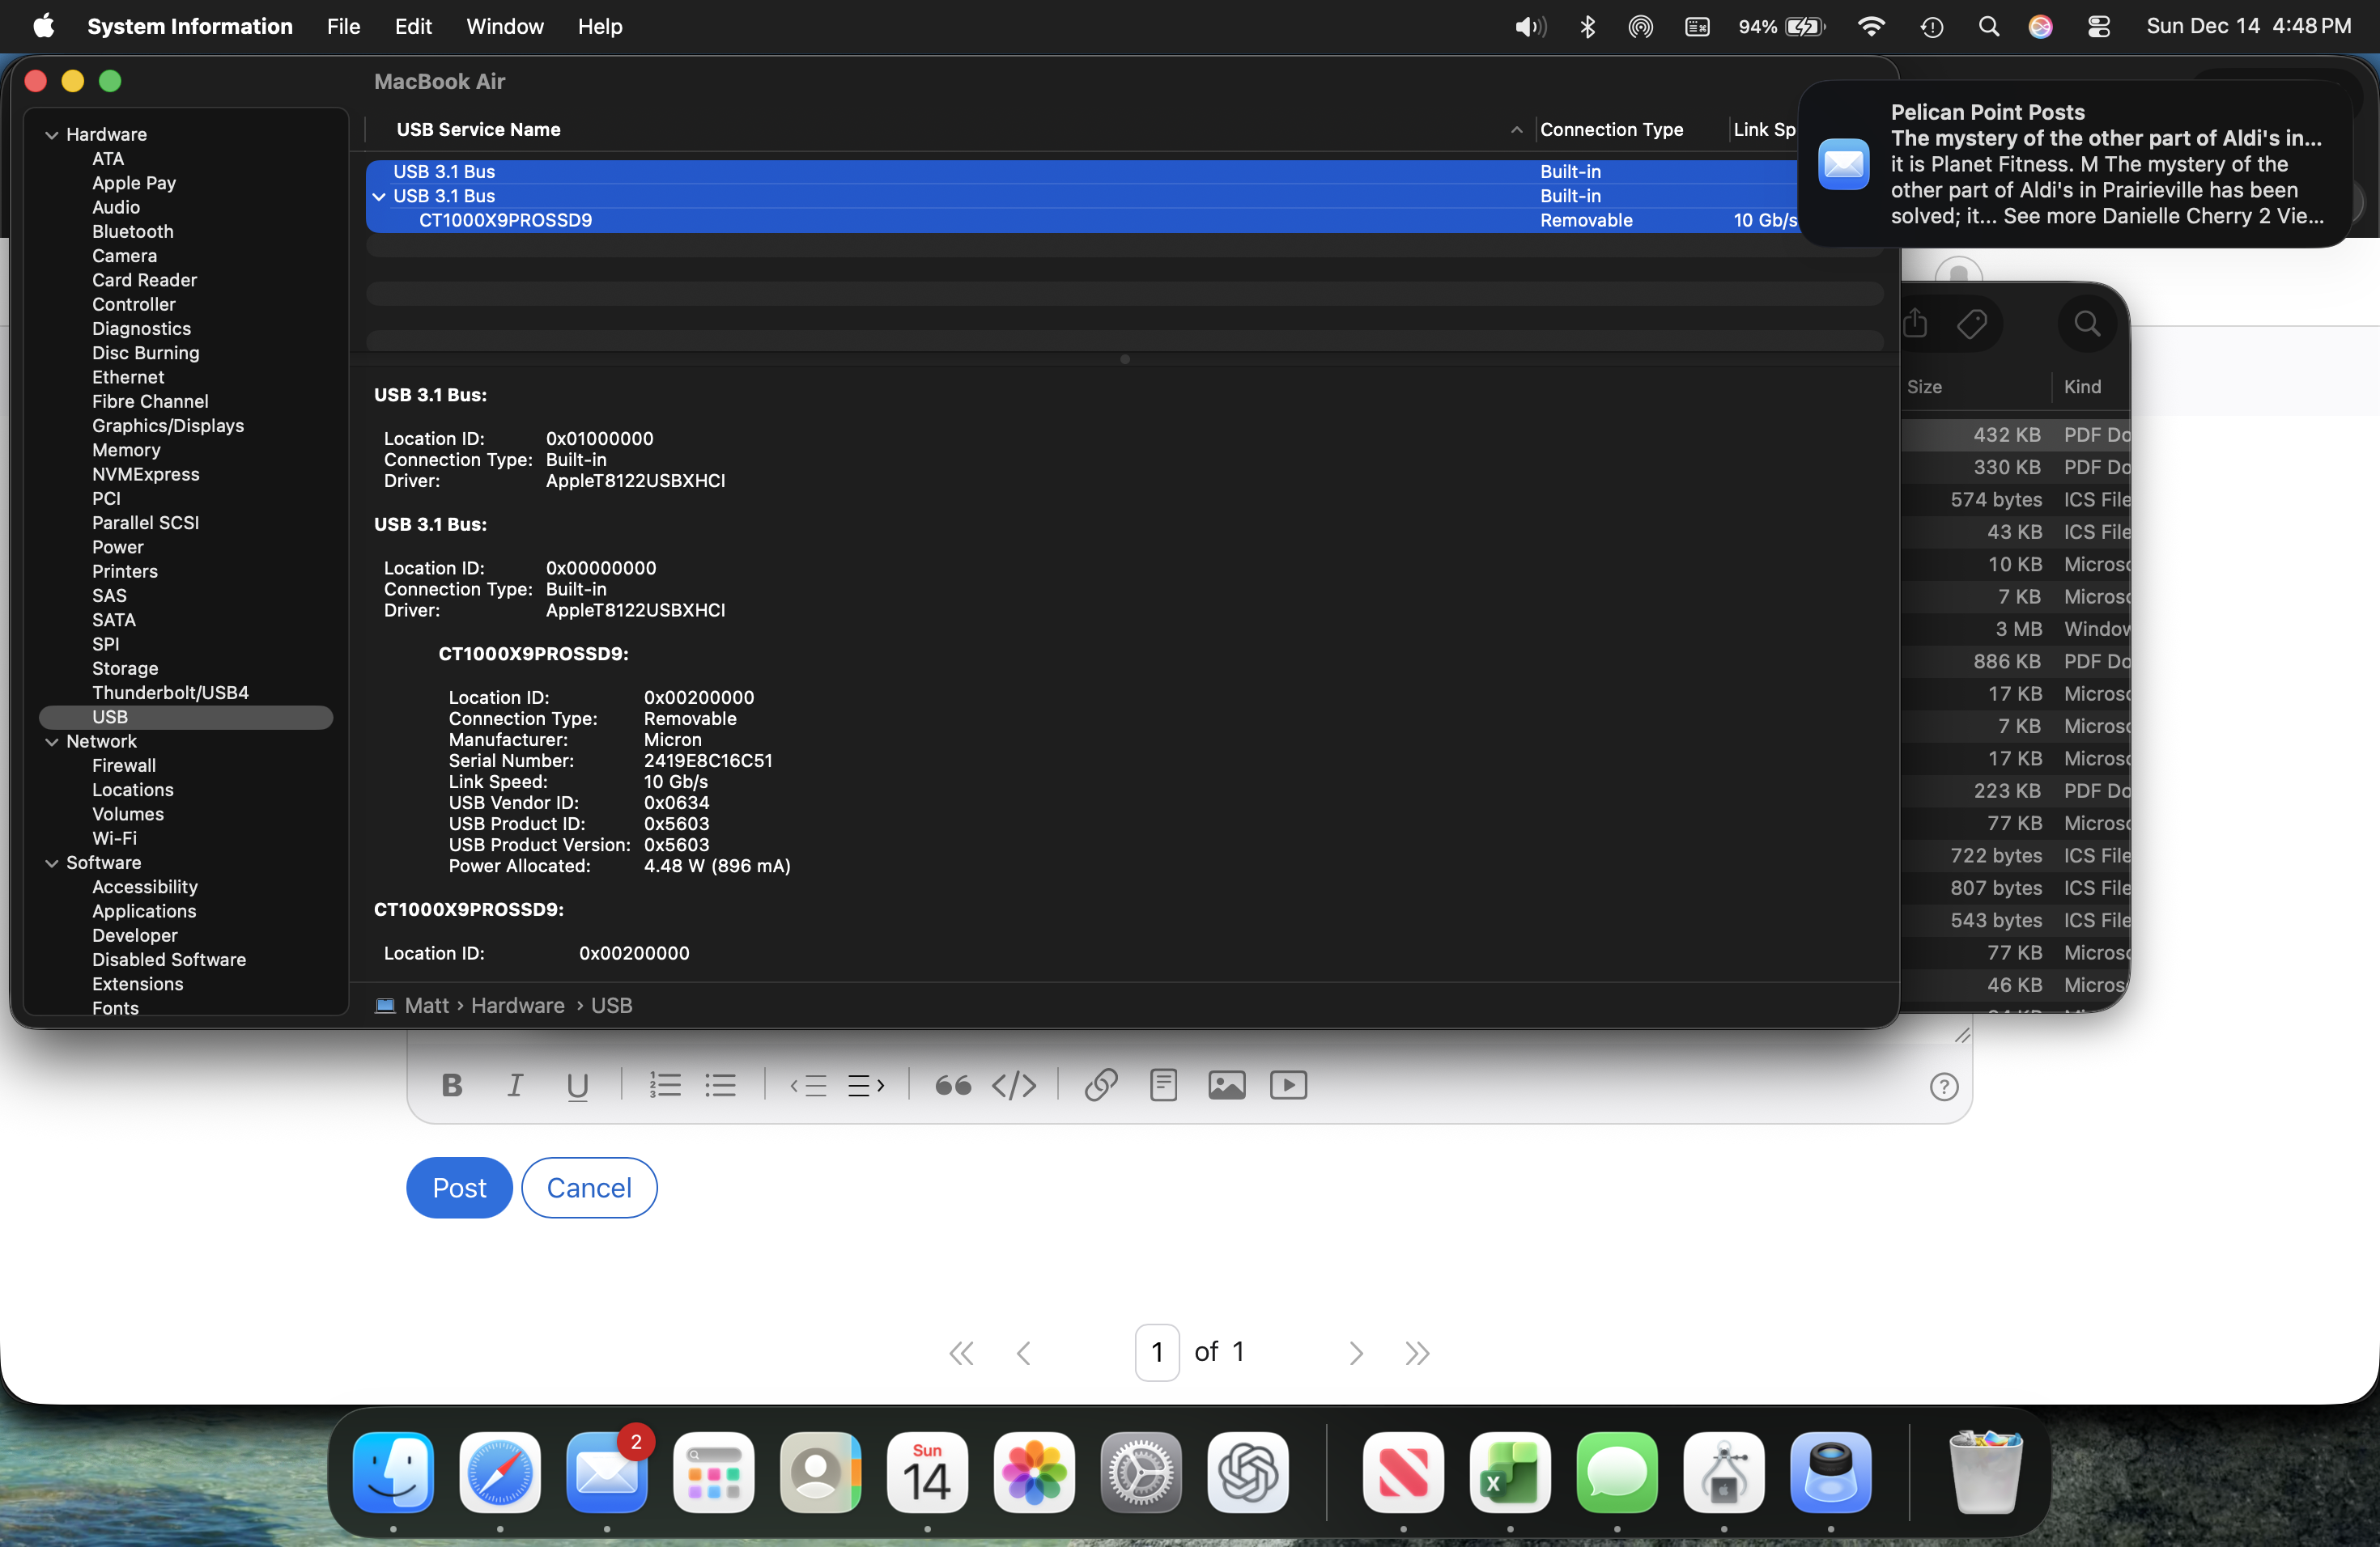Open the Window menu
2380x1547 pixels.
click(504, 27)
